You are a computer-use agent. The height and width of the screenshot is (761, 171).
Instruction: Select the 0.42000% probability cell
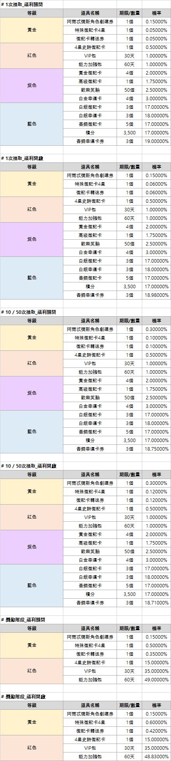[x=157, y=731]
